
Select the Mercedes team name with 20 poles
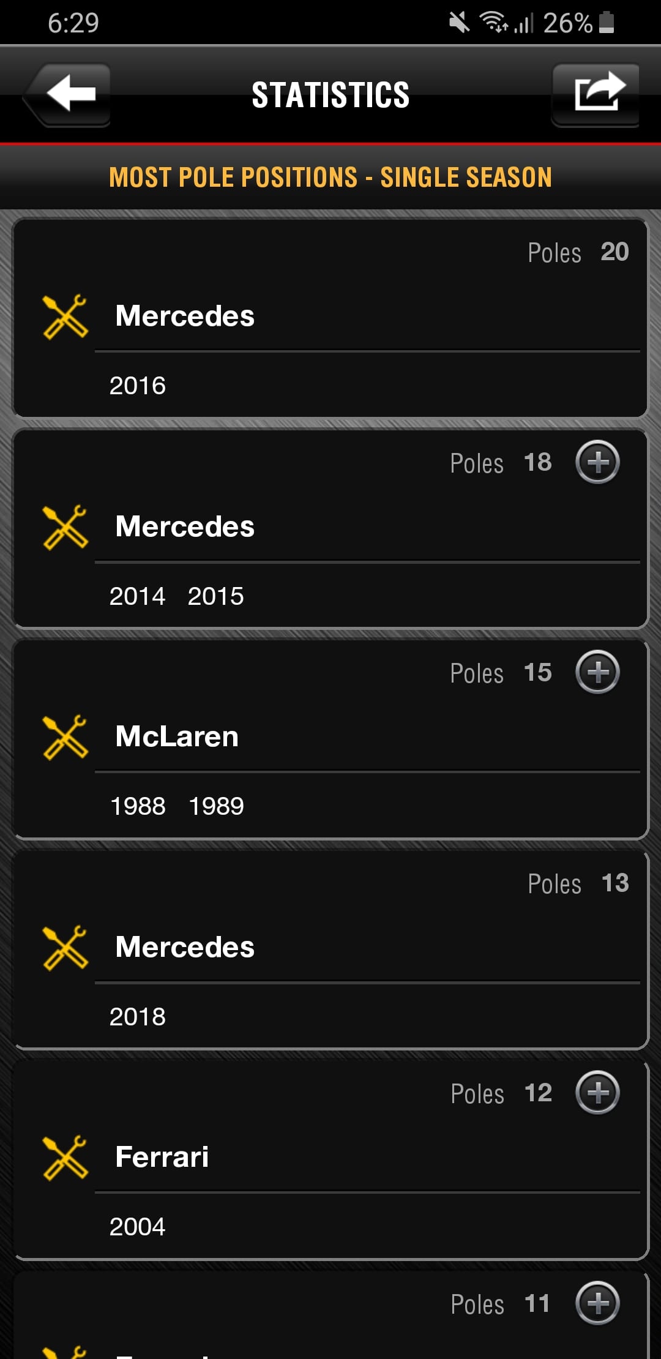185,316
